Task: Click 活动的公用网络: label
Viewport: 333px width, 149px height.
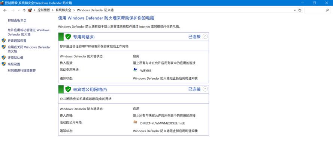Action: click(71, 122)
